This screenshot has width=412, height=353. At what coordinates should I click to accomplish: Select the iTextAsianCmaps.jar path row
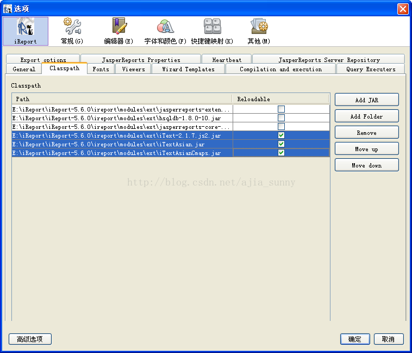(x=122, y=153)
